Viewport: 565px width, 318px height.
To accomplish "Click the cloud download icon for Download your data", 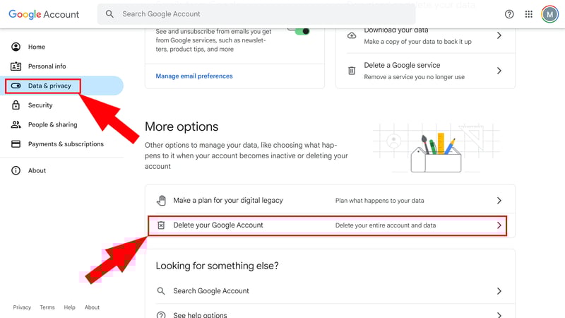I will 352,35.
